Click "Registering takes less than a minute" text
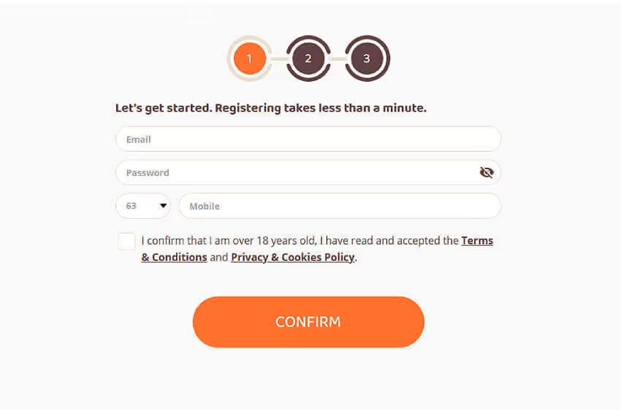This screenshot has width=621, height=410. (320, 108)
